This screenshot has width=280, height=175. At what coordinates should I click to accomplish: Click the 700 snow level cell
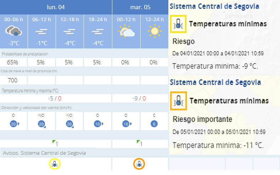coord(13,80)
